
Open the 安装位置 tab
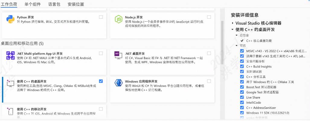coord(76,4)
